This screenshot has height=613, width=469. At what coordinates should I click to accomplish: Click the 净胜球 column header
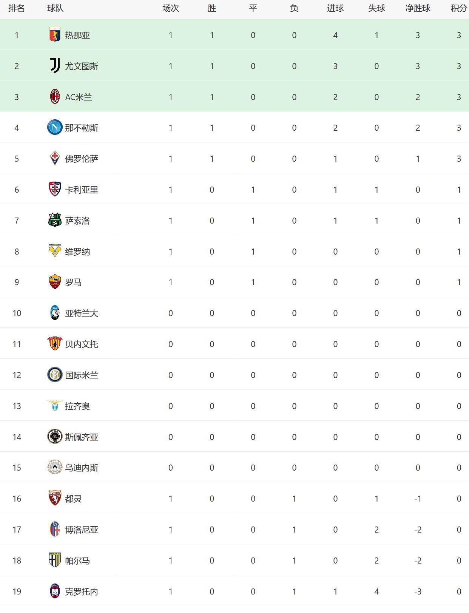coord(418,8)
